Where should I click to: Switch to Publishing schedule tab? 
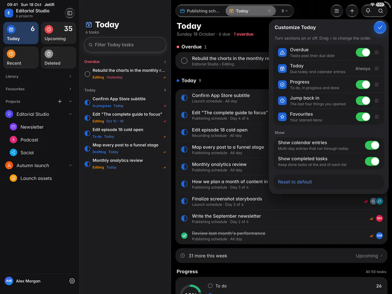pos(201,11)
